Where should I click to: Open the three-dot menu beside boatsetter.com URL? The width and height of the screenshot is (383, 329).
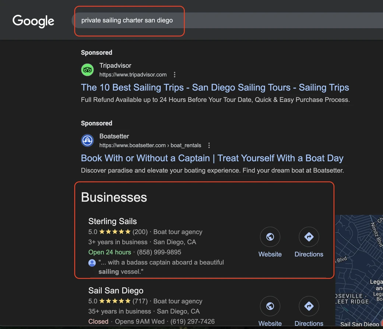[209, 145]
